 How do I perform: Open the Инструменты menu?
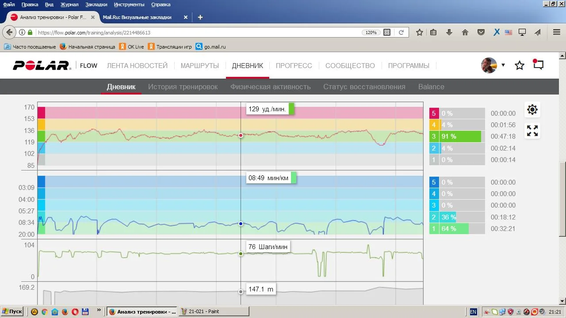129,4
